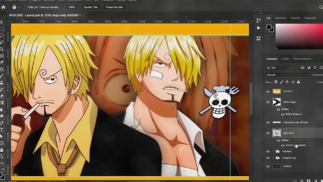The width and height of the screenshot is (323, 182).
Task: Toggle Brilho Externo effect visibility
Action: tap(283, 114)
